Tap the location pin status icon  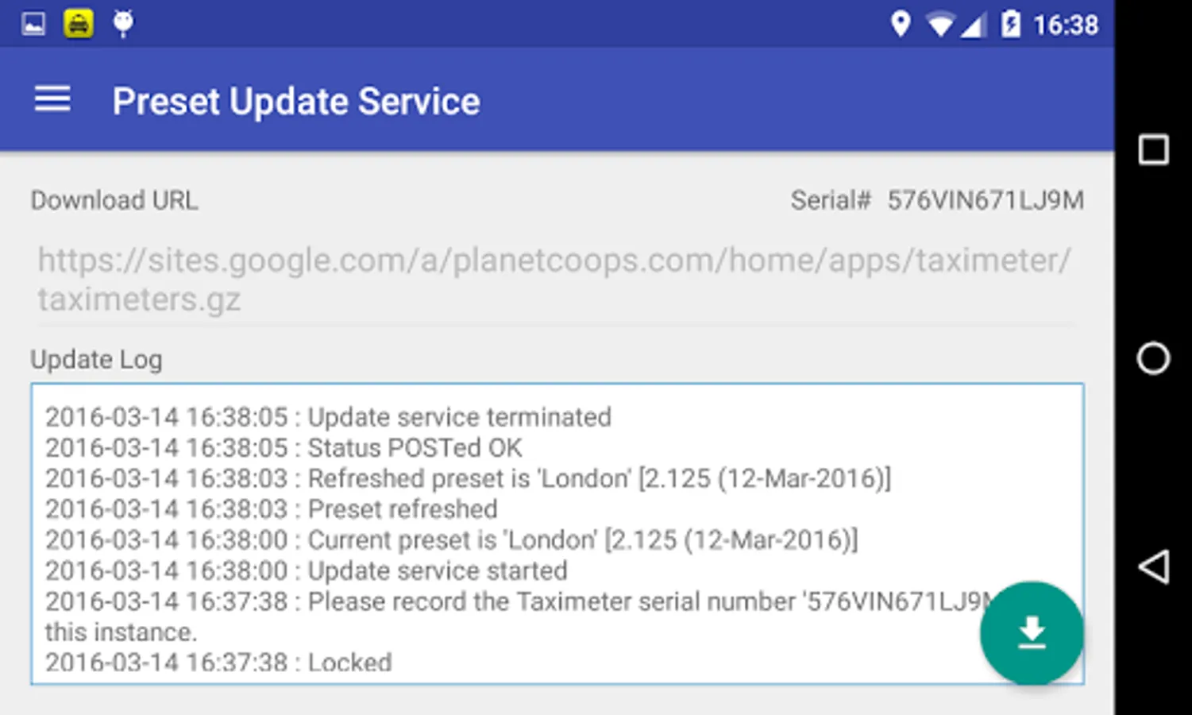(900, 24)
